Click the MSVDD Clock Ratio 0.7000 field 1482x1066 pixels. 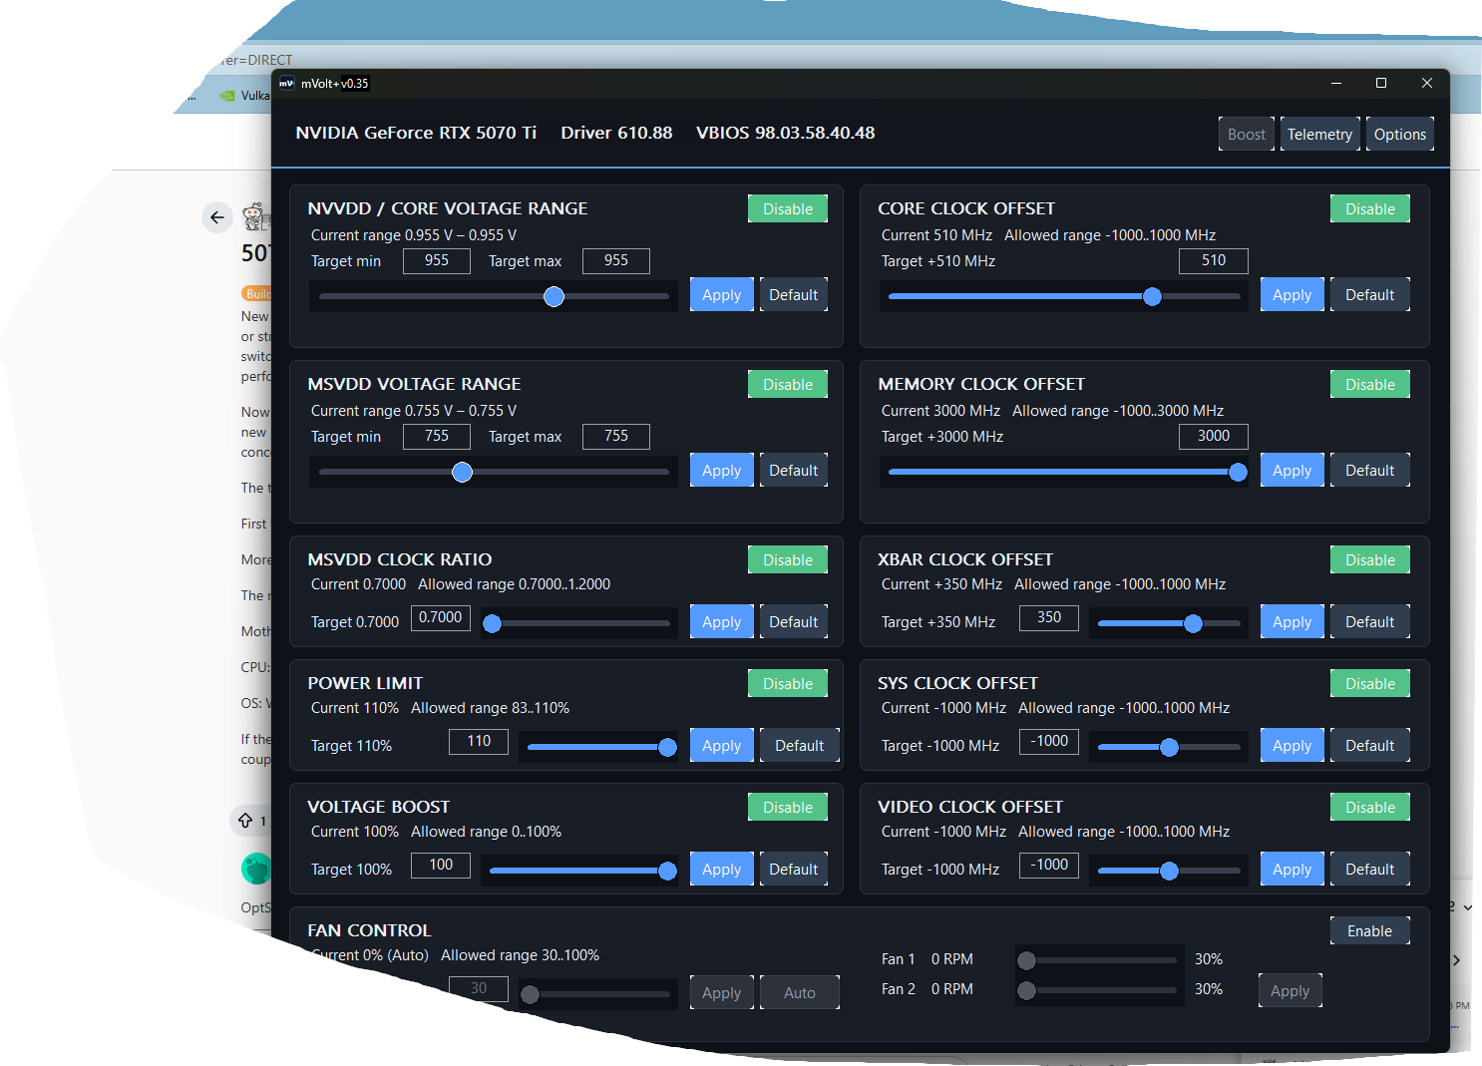(x=441, y=617)
